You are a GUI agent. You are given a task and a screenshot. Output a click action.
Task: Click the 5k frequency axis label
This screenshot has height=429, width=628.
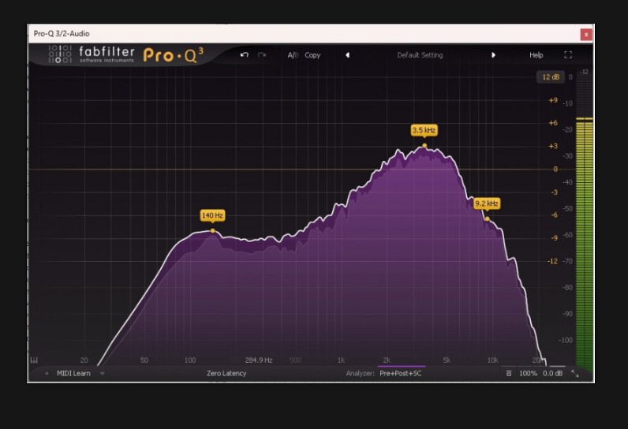[x=447, y=360]
